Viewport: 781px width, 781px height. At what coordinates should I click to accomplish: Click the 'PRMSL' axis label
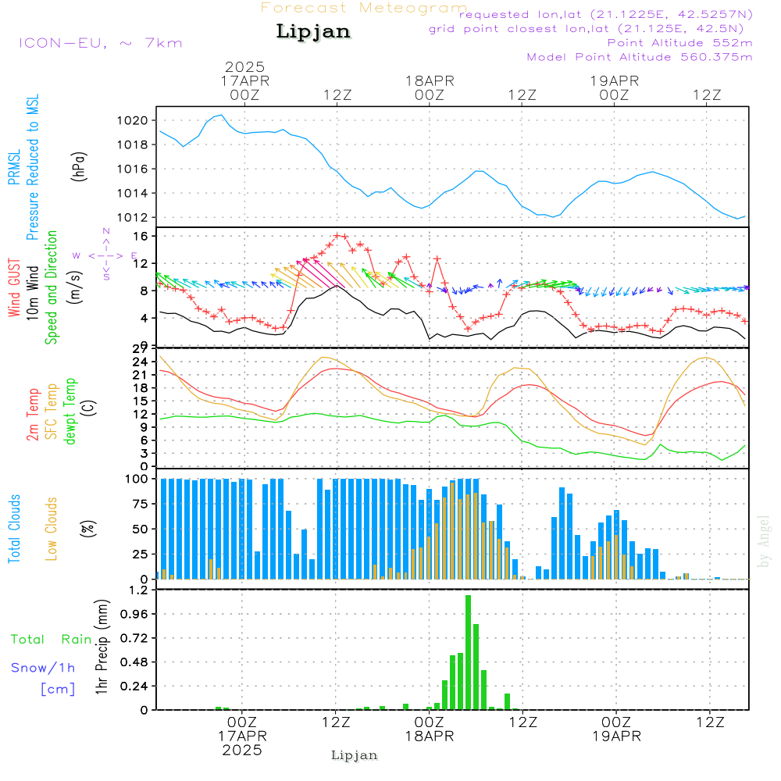click(x=14, y=167)
